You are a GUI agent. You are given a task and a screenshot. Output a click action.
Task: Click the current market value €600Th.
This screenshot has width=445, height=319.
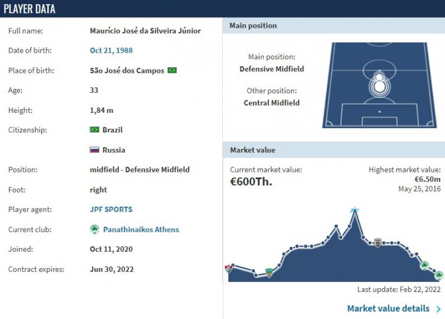(251, 181)
